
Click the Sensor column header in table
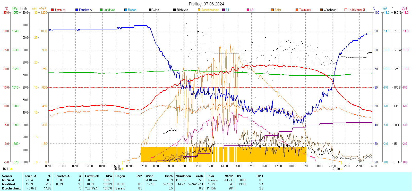(7, 176)
